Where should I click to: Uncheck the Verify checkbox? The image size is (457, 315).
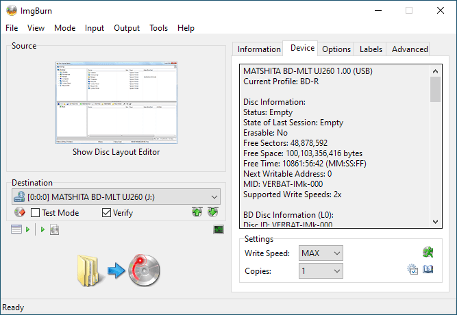(106, 213)
